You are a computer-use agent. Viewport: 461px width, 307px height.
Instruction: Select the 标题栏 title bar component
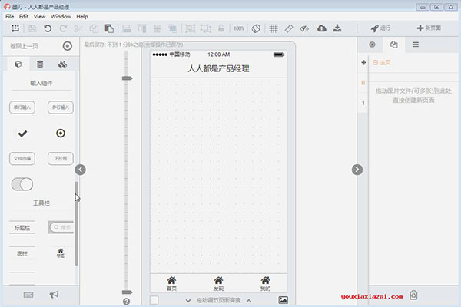click(22, 228)
